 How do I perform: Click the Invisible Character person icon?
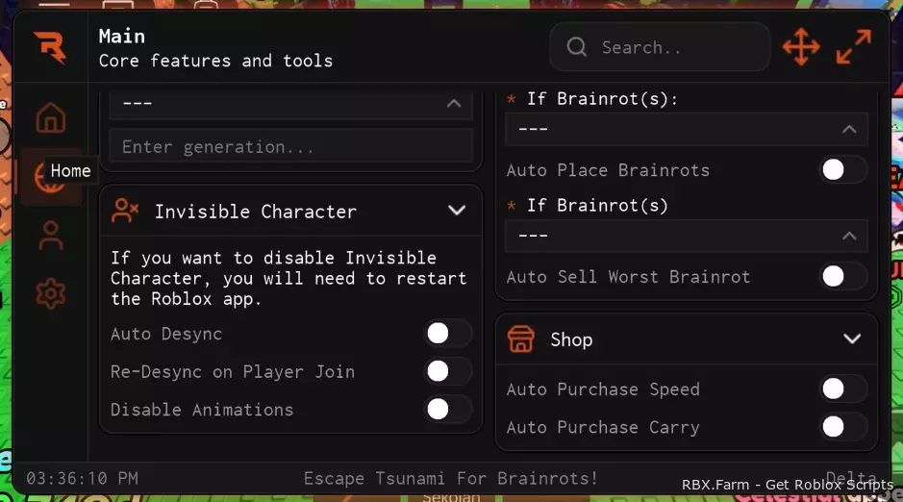coord(125,211)
